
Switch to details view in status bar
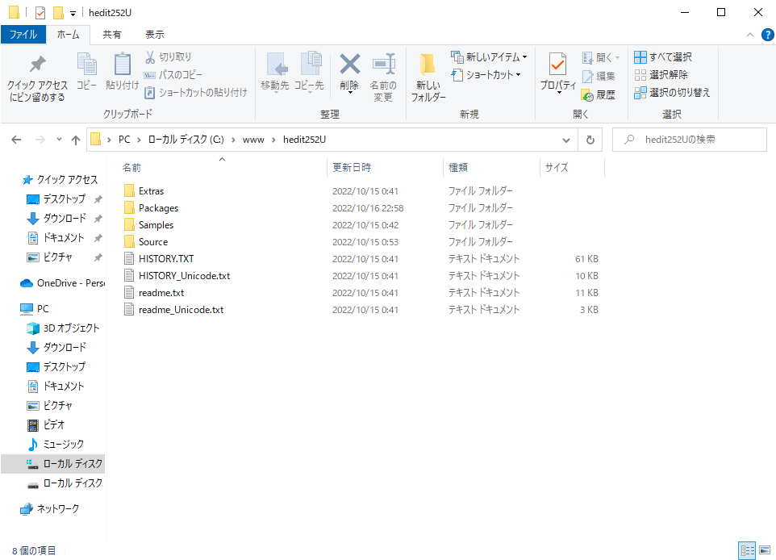[x=747, y=550]
